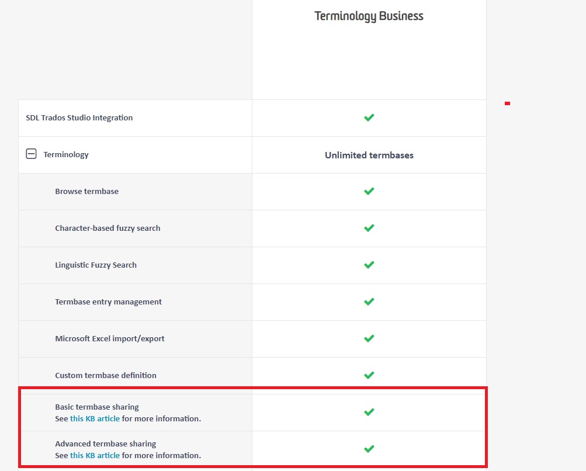
Task: Click the Terminology Business column header
Action: [x=369, y=16]
